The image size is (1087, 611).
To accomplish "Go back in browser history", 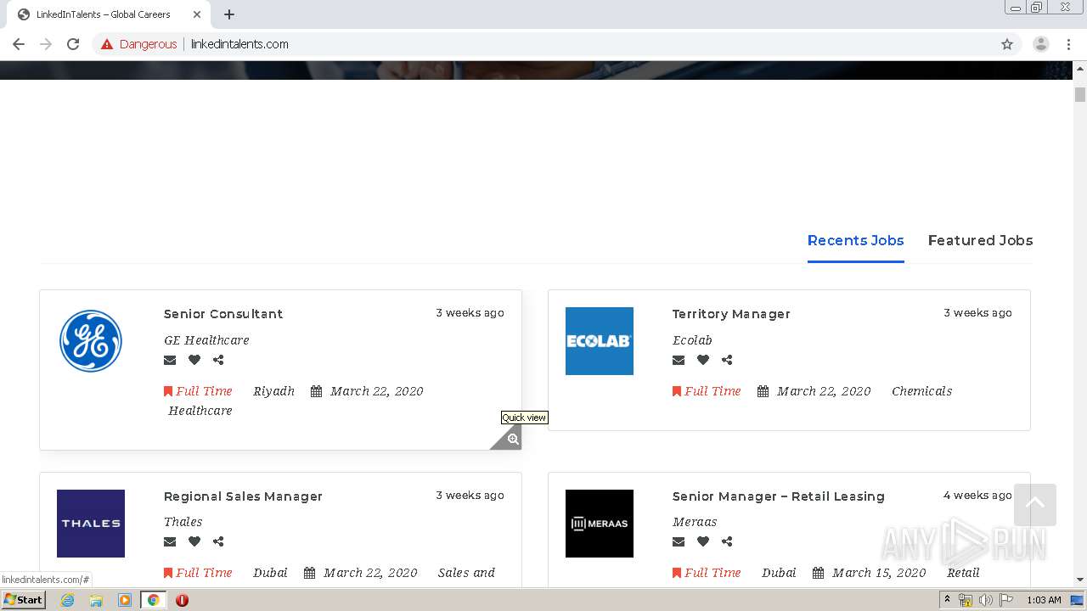I will [19, 44].
